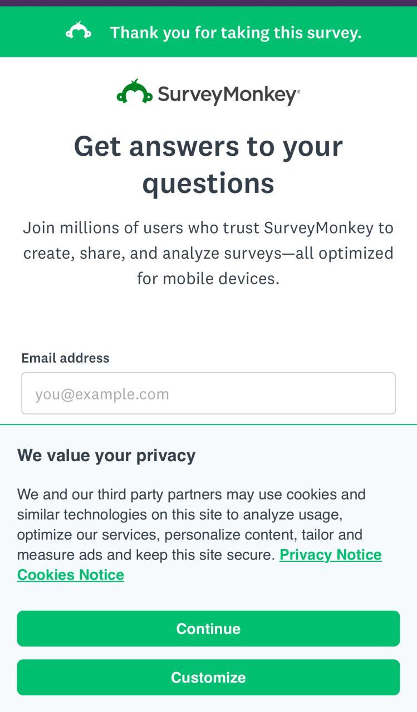Click the registered trademark symbol after SurveyMonkey

tap(299, 91)
